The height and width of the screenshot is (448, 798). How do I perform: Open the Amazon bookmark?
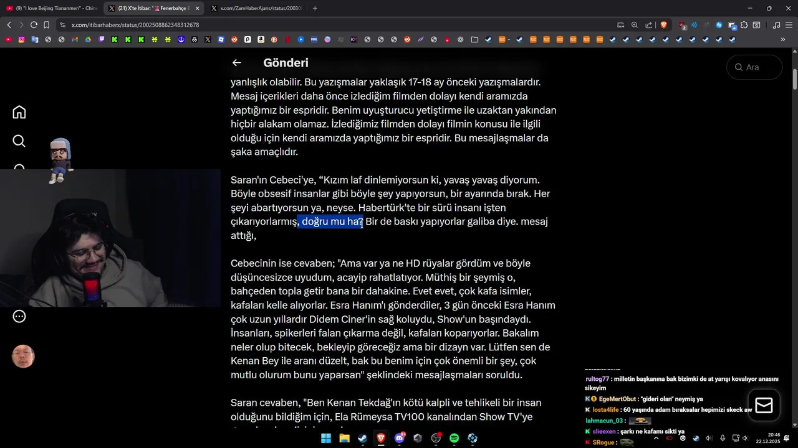(261, 39)
